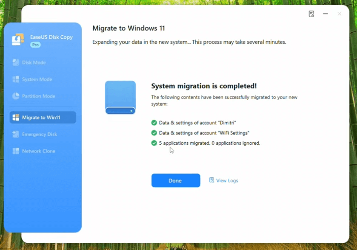This screenshot has width=357, height=250.
Task: Minimize the EaseUS Disk Copy window
Action: pos(325,14)
